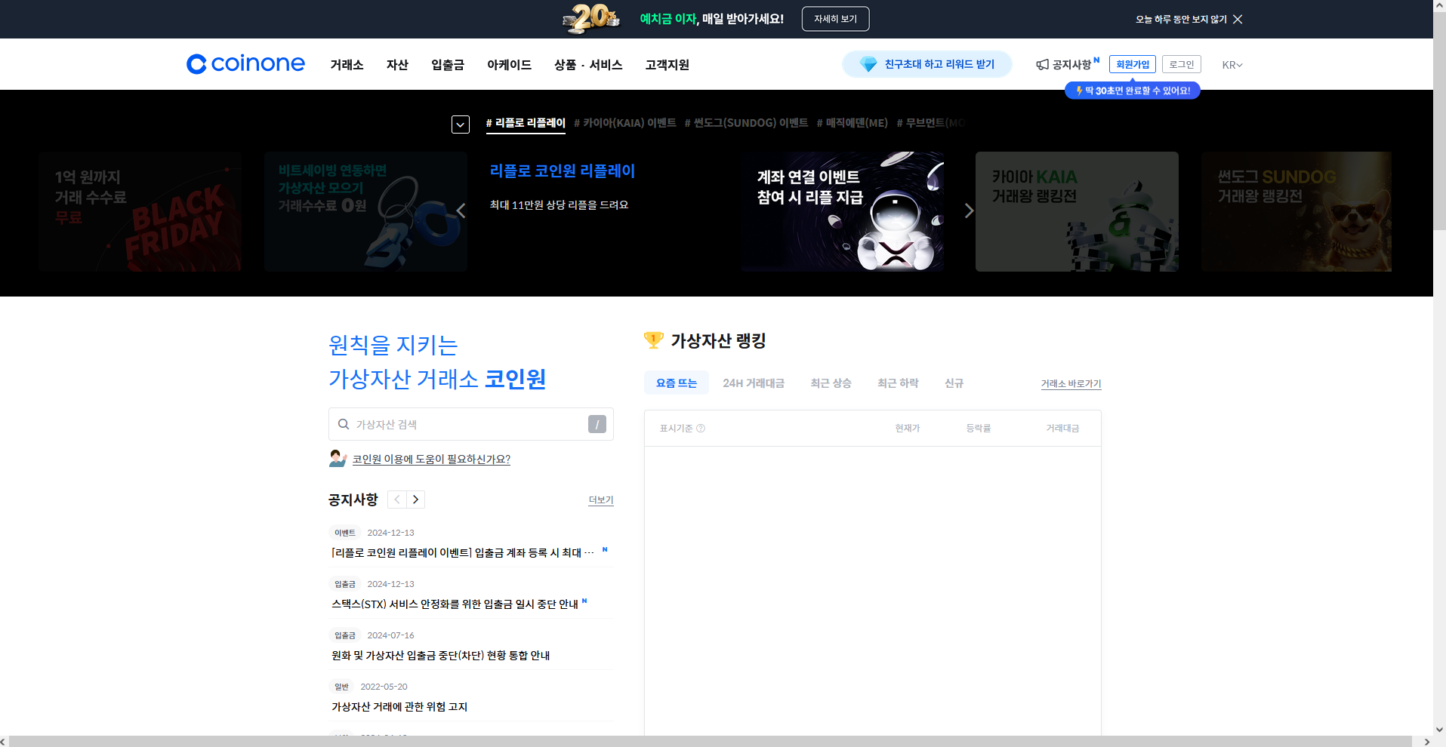The image size is (1446, 747).
Task: Click 더보기 next to 공지사항
Action: [601, 500]
